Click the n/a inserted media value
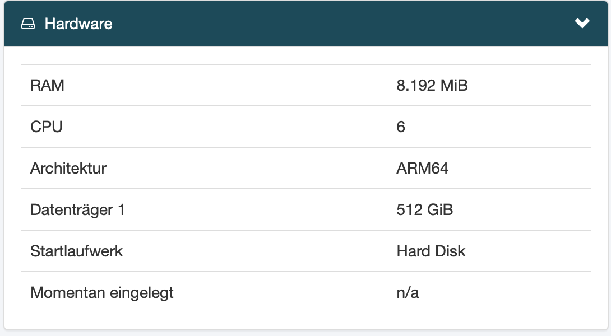The width and height of the screenshot is (611, 336). (408, 293)
